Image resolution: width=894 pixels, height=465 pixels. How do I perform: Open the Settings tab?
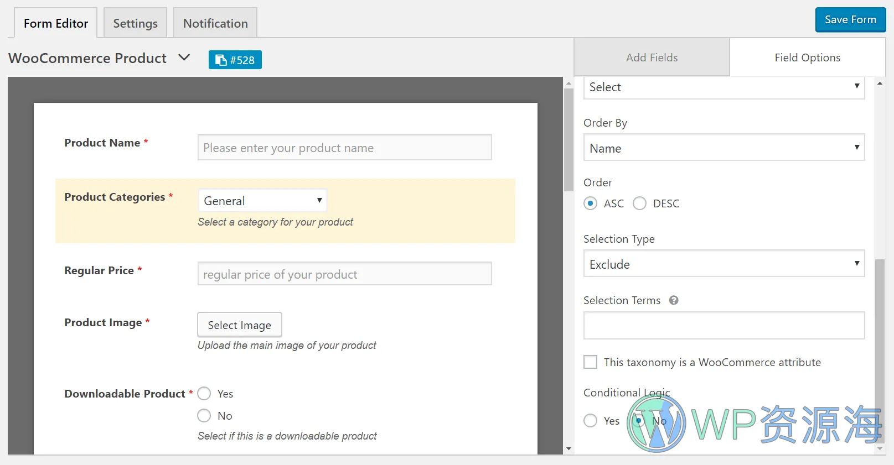(x=135, y=23)
